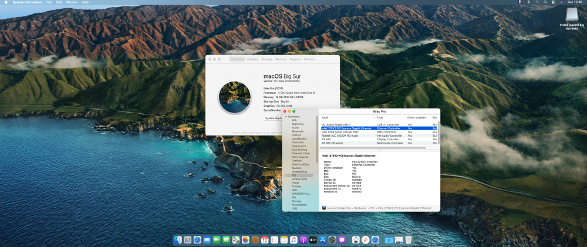The image size is (587, 247).
Task: Open the Window menu
Action: [72, 2]
